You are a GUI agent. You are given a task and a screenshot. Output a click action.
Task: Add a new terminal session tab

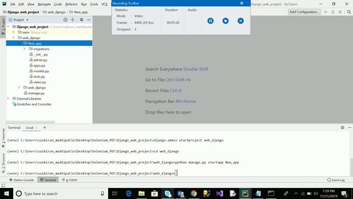(45, 128)
